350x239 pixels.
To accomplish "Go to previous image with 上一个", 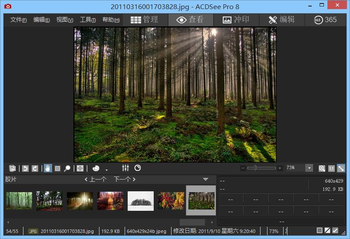I will [x=95, y=179].
